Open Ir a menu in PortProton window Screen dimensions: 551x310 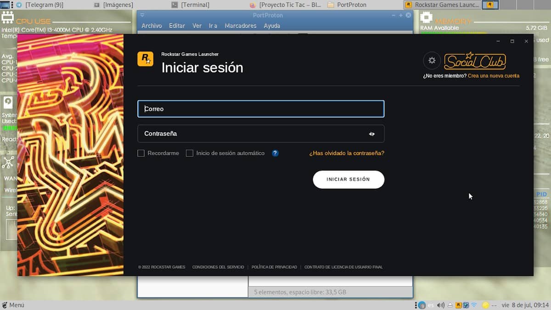(213, 26)
